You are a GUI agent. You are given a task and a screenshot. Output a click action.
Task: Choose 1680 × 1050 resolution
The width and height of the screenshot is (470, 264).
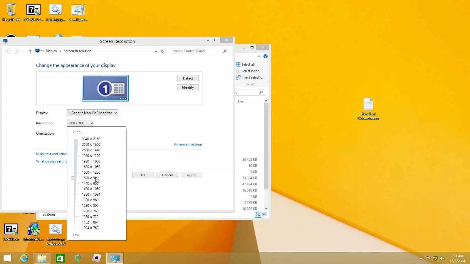coord(91,167)
